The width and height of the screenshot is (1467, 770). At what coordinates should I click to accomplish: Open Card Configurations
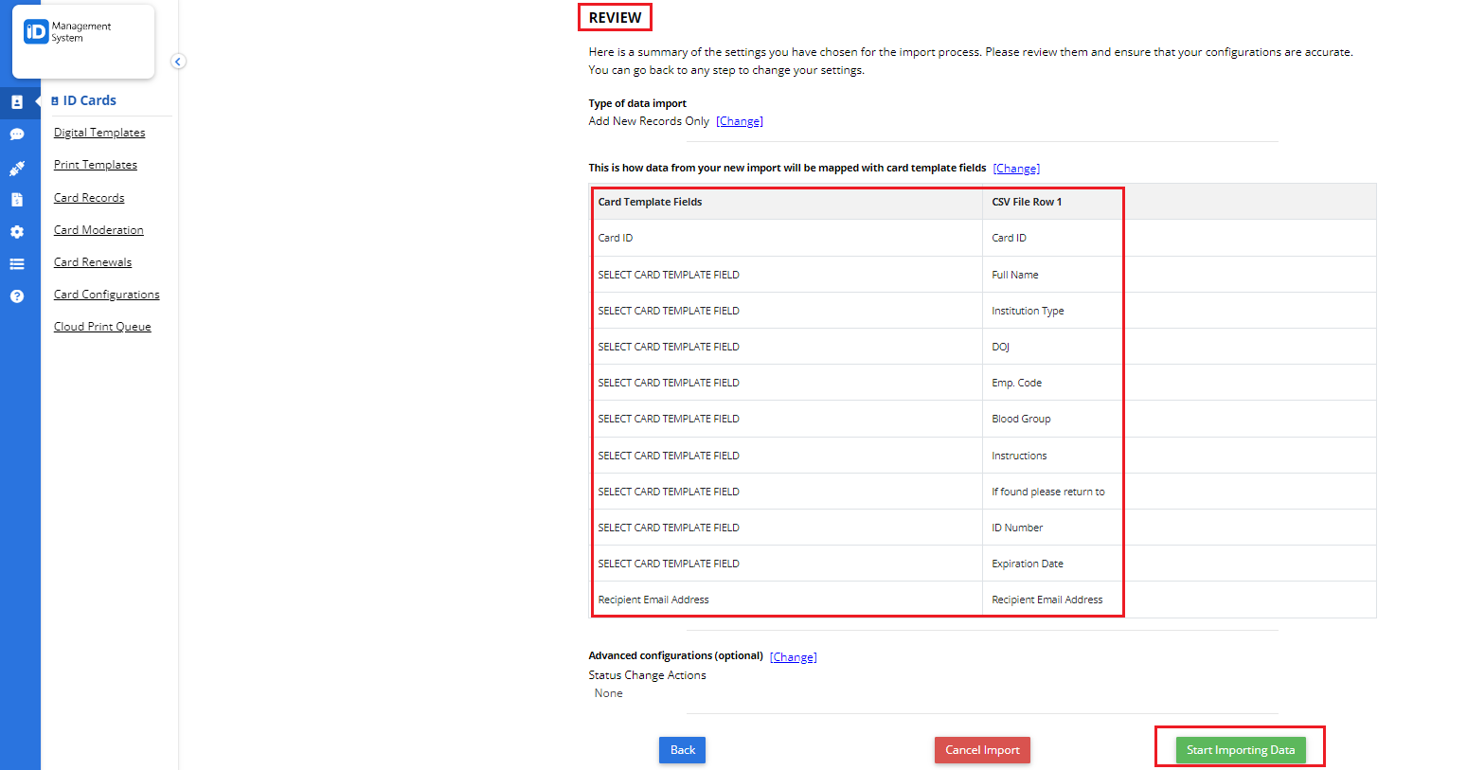pyautogui.click(x=107, y=295)
